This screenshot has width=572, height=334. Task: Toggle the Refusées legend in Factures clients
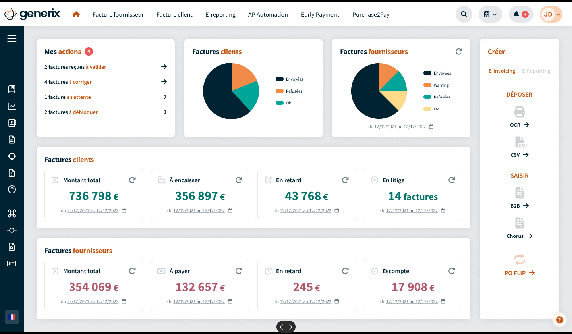pos(289,91)
